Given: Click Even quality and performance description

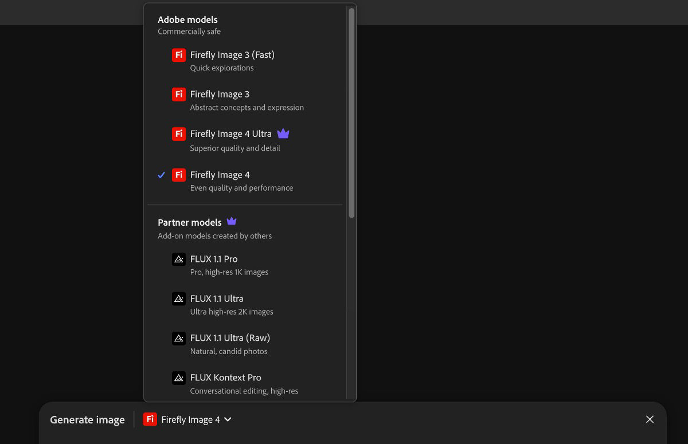Looking at the screenshot, I should (241, 187).
